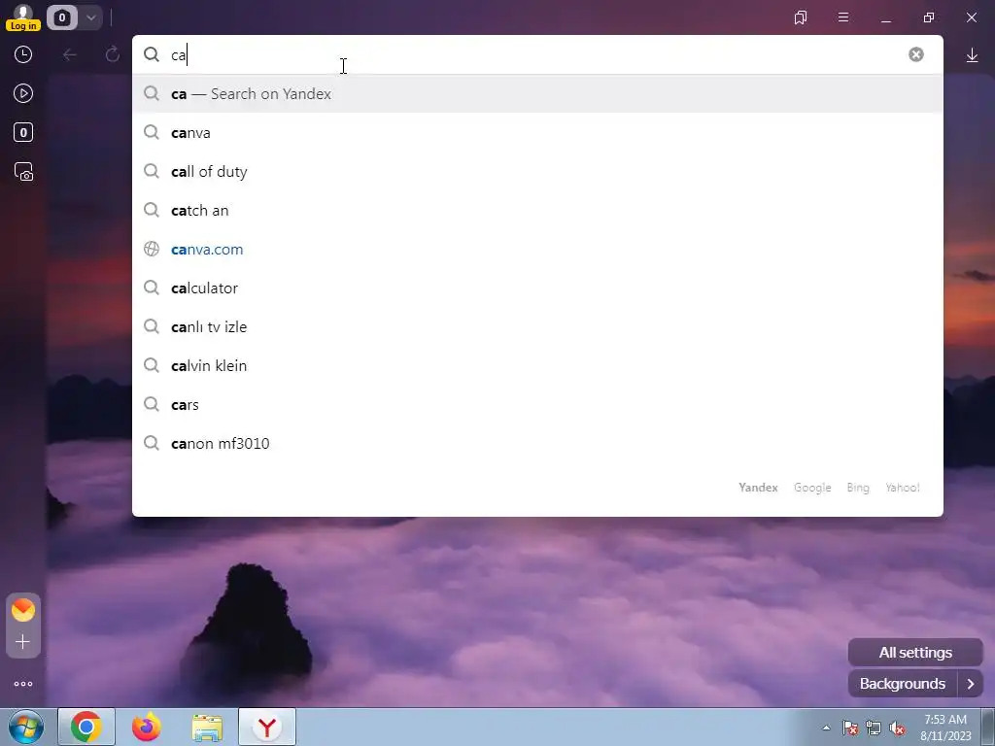The image size is (995, 746).
Task: Open Yandex Browser taskbar icon
Action: coord(267,727)
